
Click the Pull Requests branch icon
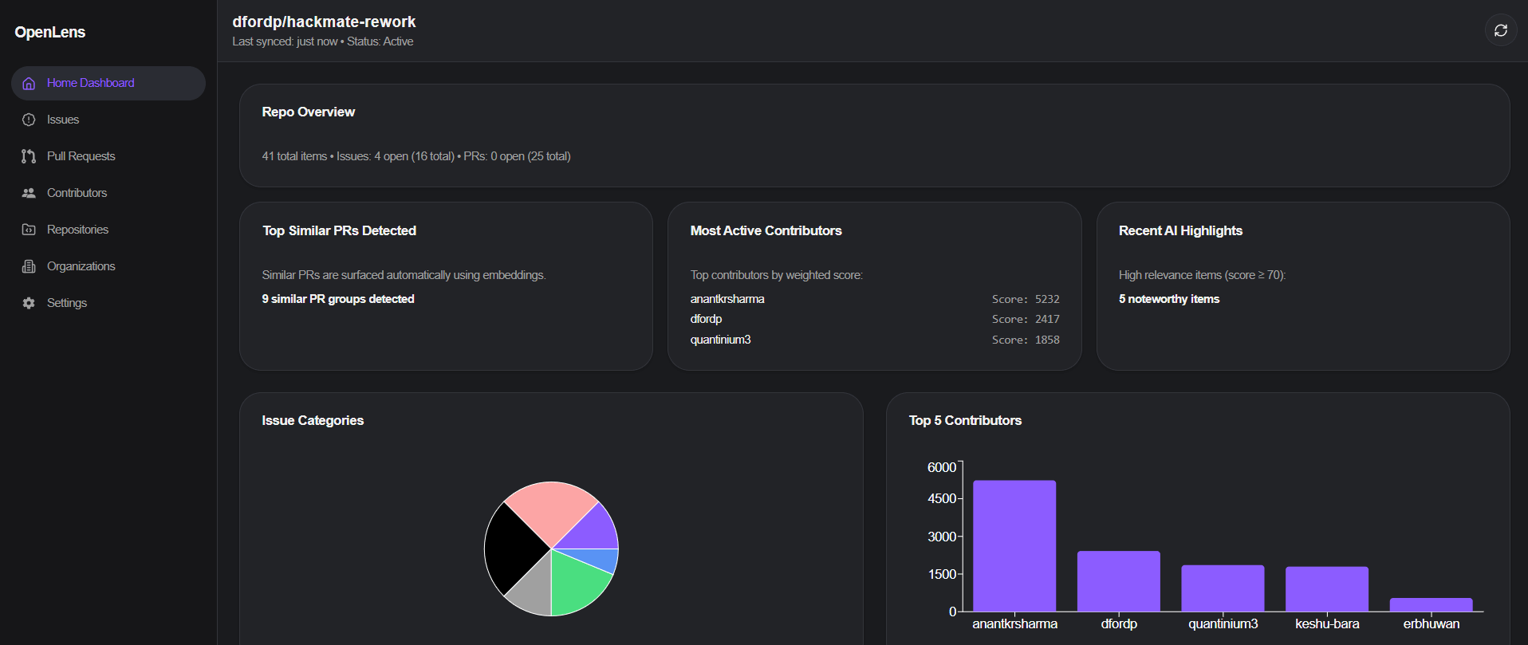(29, 156)
